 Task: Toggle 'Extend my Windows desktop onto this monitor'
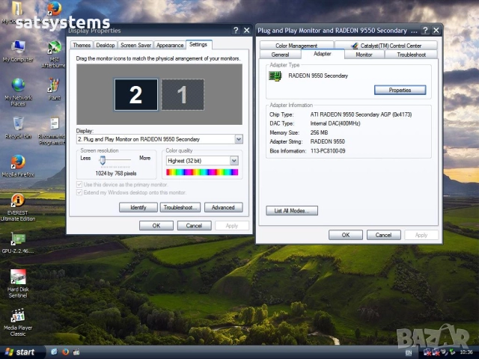(80, 192)
